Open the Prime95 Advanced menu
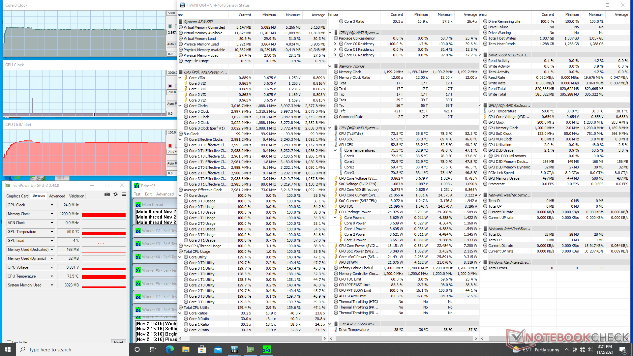The height and width of the screenshot is (356, 633). tap(165, 194)
